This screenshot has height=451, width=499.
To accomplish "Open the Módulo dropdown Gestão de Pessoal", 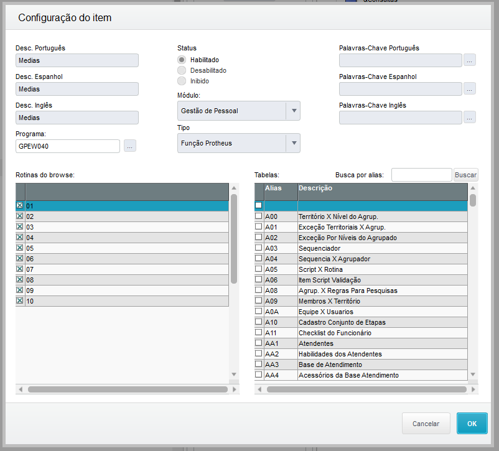I will 239,111.
